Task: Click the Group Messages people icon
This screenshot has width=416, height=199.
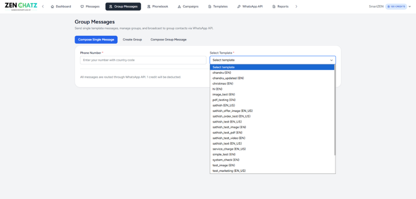Action: pyautogui.click(x=110, y=6)
